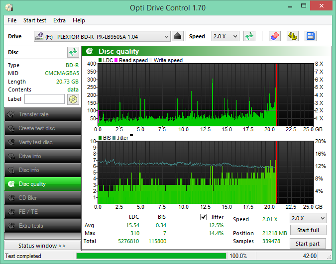Click the LDC Total value 5276810
This screenshot has height=264, width=336.
128,241
